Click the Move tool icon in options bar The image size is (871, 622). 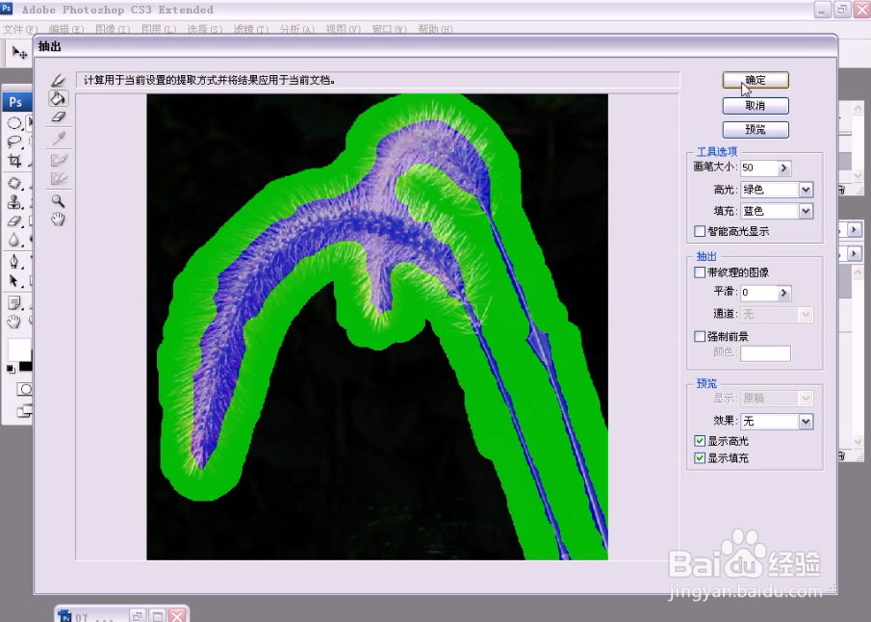pyautogui.click(x=19, y=53)
